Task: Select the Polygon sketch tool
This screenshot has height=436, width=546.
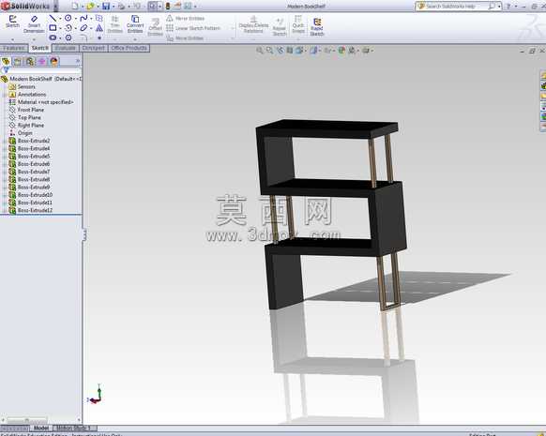Action: [x=68, y=38]
